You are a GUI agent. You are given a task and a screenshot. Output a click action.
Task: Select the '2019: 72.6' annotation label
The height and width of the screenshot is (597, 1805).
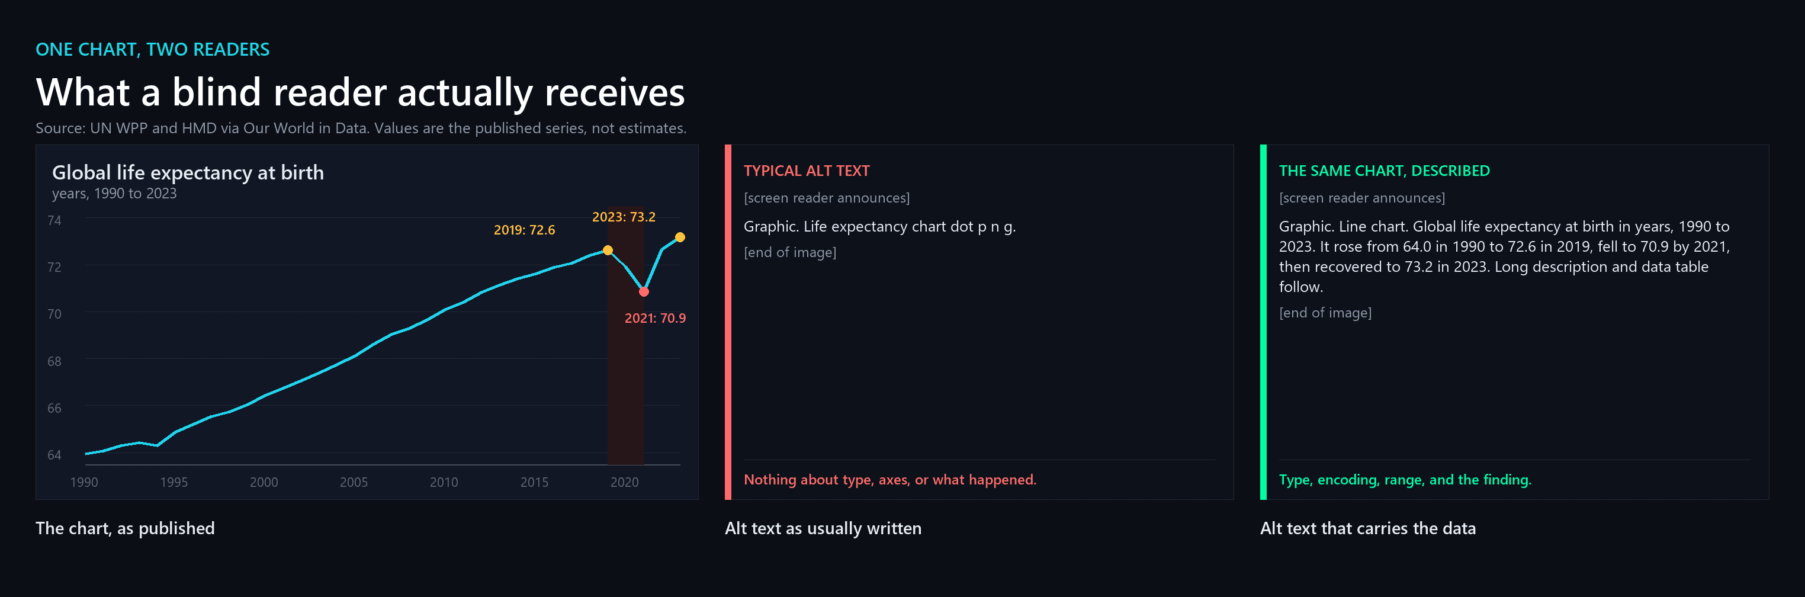click(x=524, y=230)
